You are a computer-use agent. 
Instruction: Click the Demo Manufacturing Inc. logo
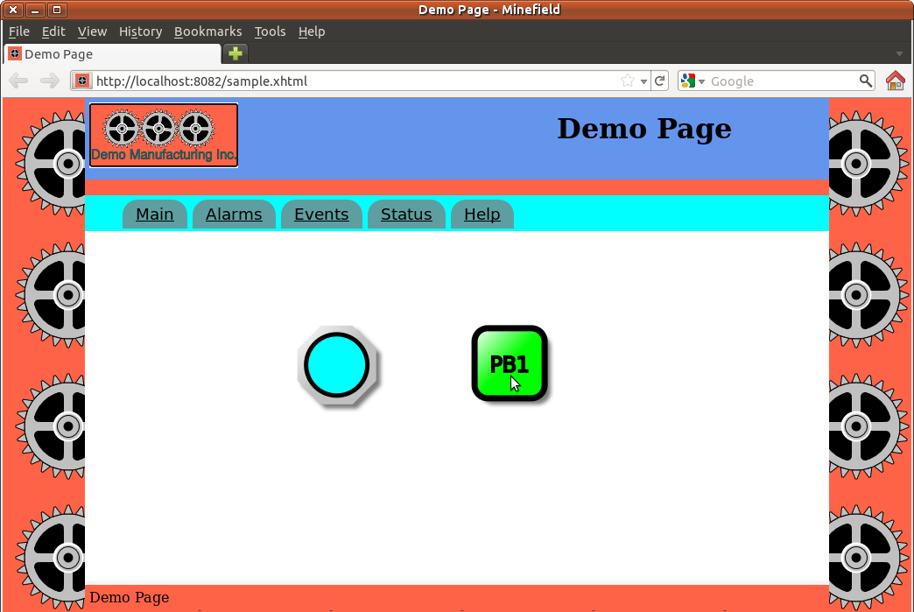pos(164,135)
